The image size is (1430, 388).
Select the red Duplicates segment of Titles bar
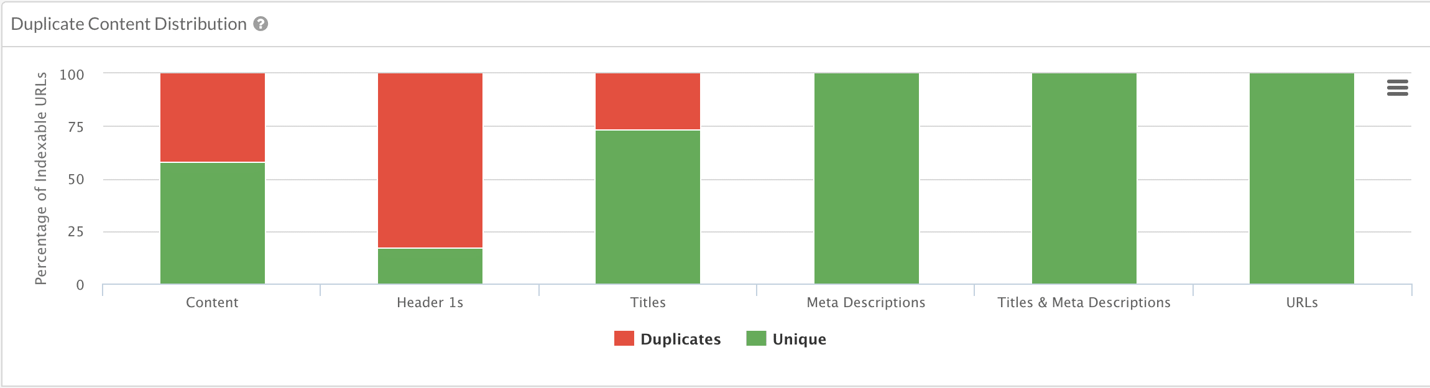tap(648, 101)
